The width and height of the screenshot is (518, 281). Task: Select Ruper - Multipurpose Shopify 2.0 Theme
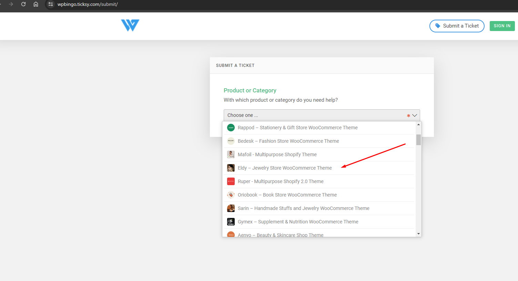tap(319, 181)
